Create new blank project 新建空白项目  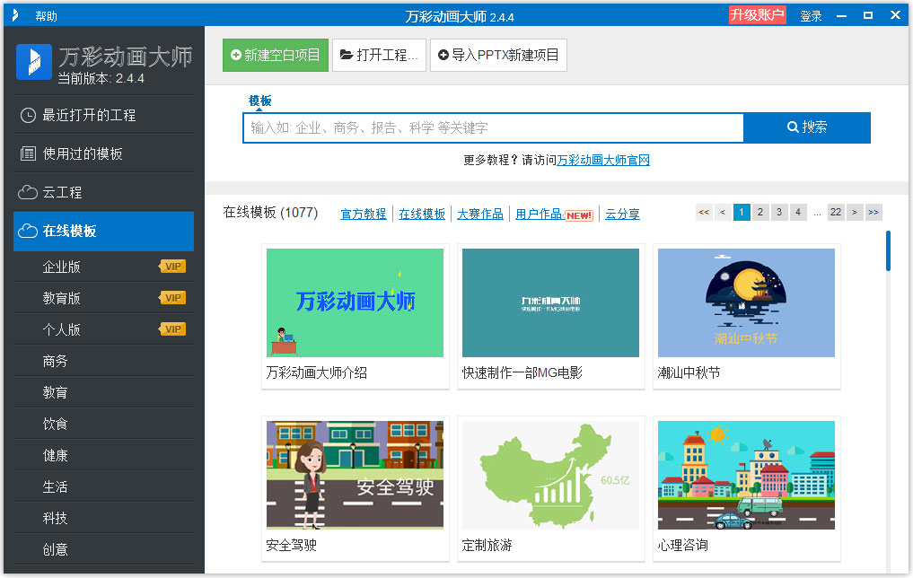(x=276, y=56)
